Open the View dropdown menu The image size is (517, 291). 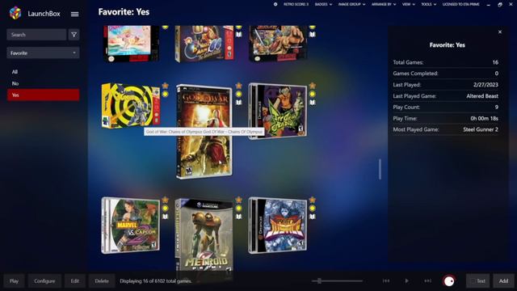(x=408, y=4)
